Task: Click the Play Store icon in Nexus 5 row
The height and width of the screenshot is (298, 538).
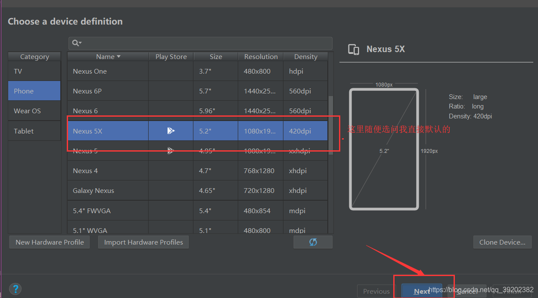Action: pyautogui.click(x=171, y=150)
